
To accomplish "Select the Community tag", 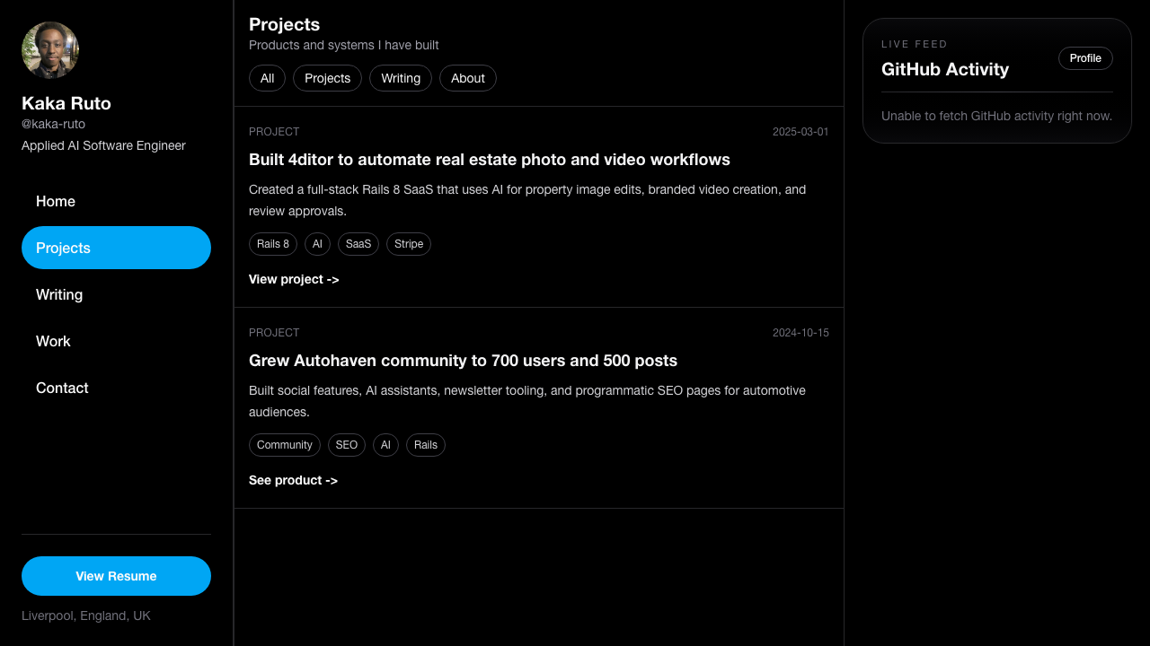I will pyautogui.click(x=284, y=444).
